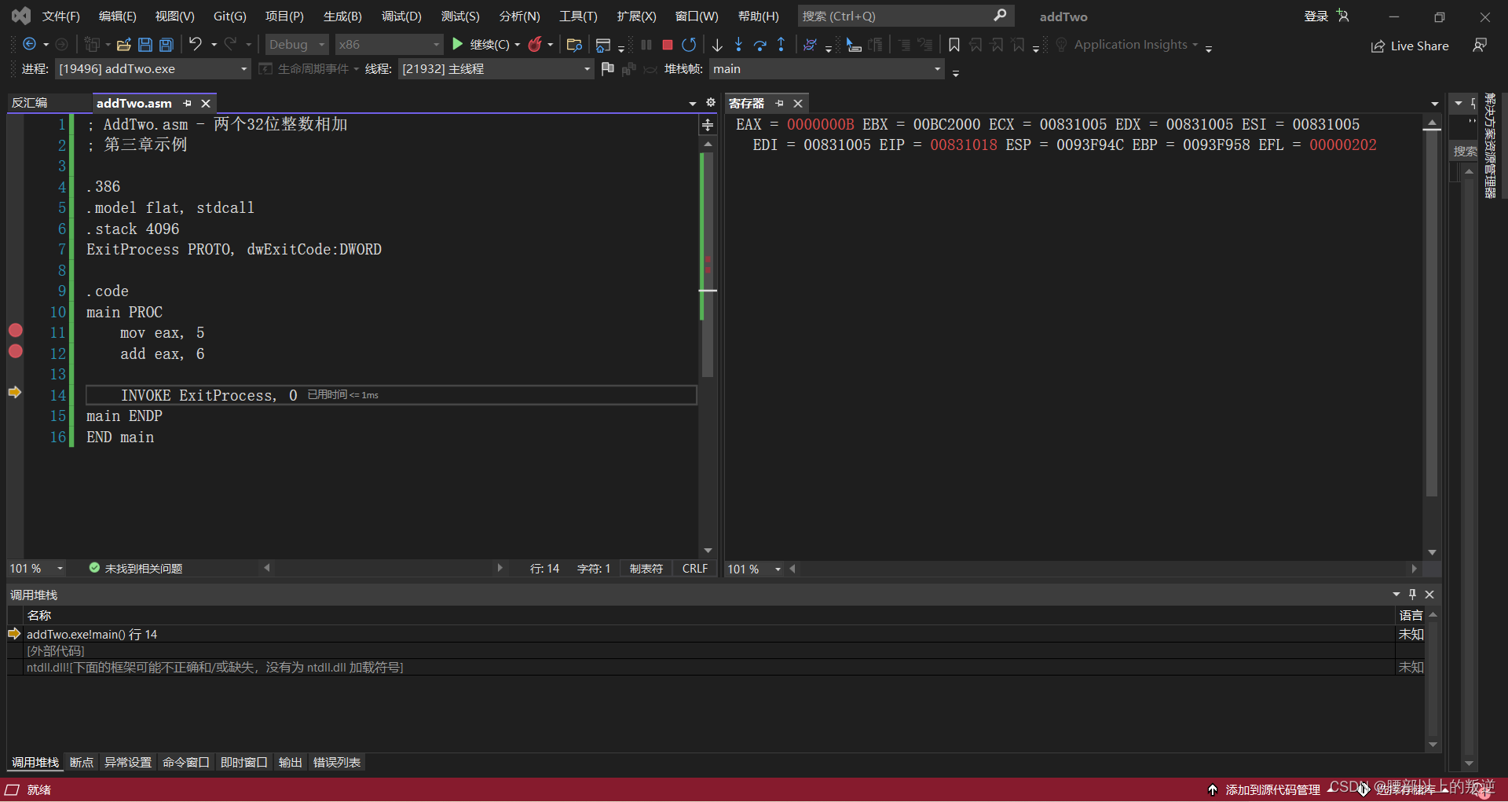Click the split editor icon above the scrollbar
This screenshot has width=1508, height=802.
click(708, 125)
